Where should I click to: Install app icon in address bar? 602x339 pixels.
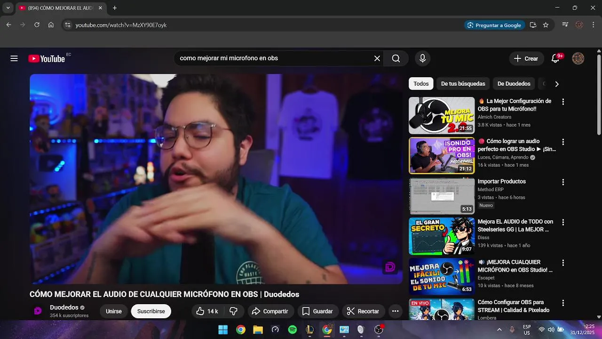point(533,25)
